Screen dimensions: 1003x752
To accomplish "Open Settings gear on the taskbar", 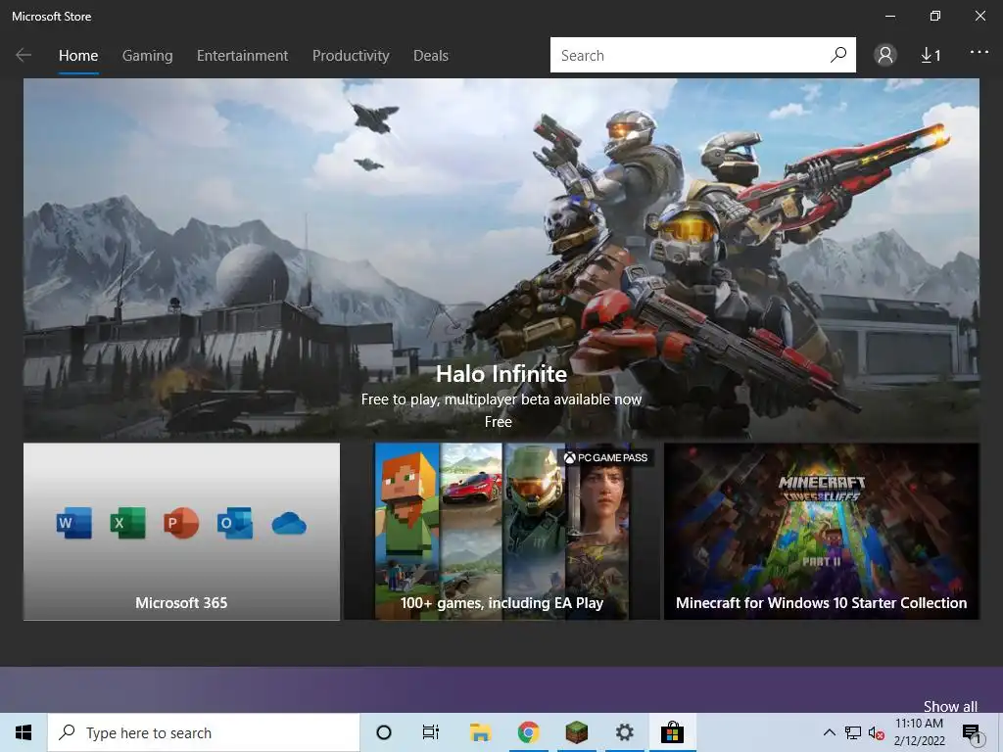I will [624, 732].
